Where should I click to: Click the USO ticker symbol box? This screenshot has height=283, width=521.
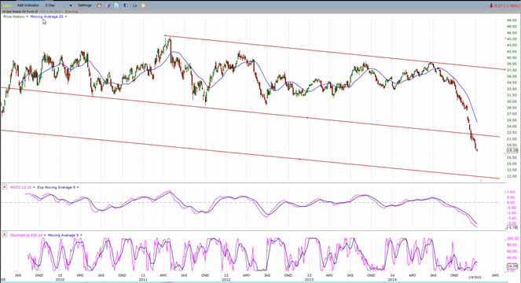[7, 6]
